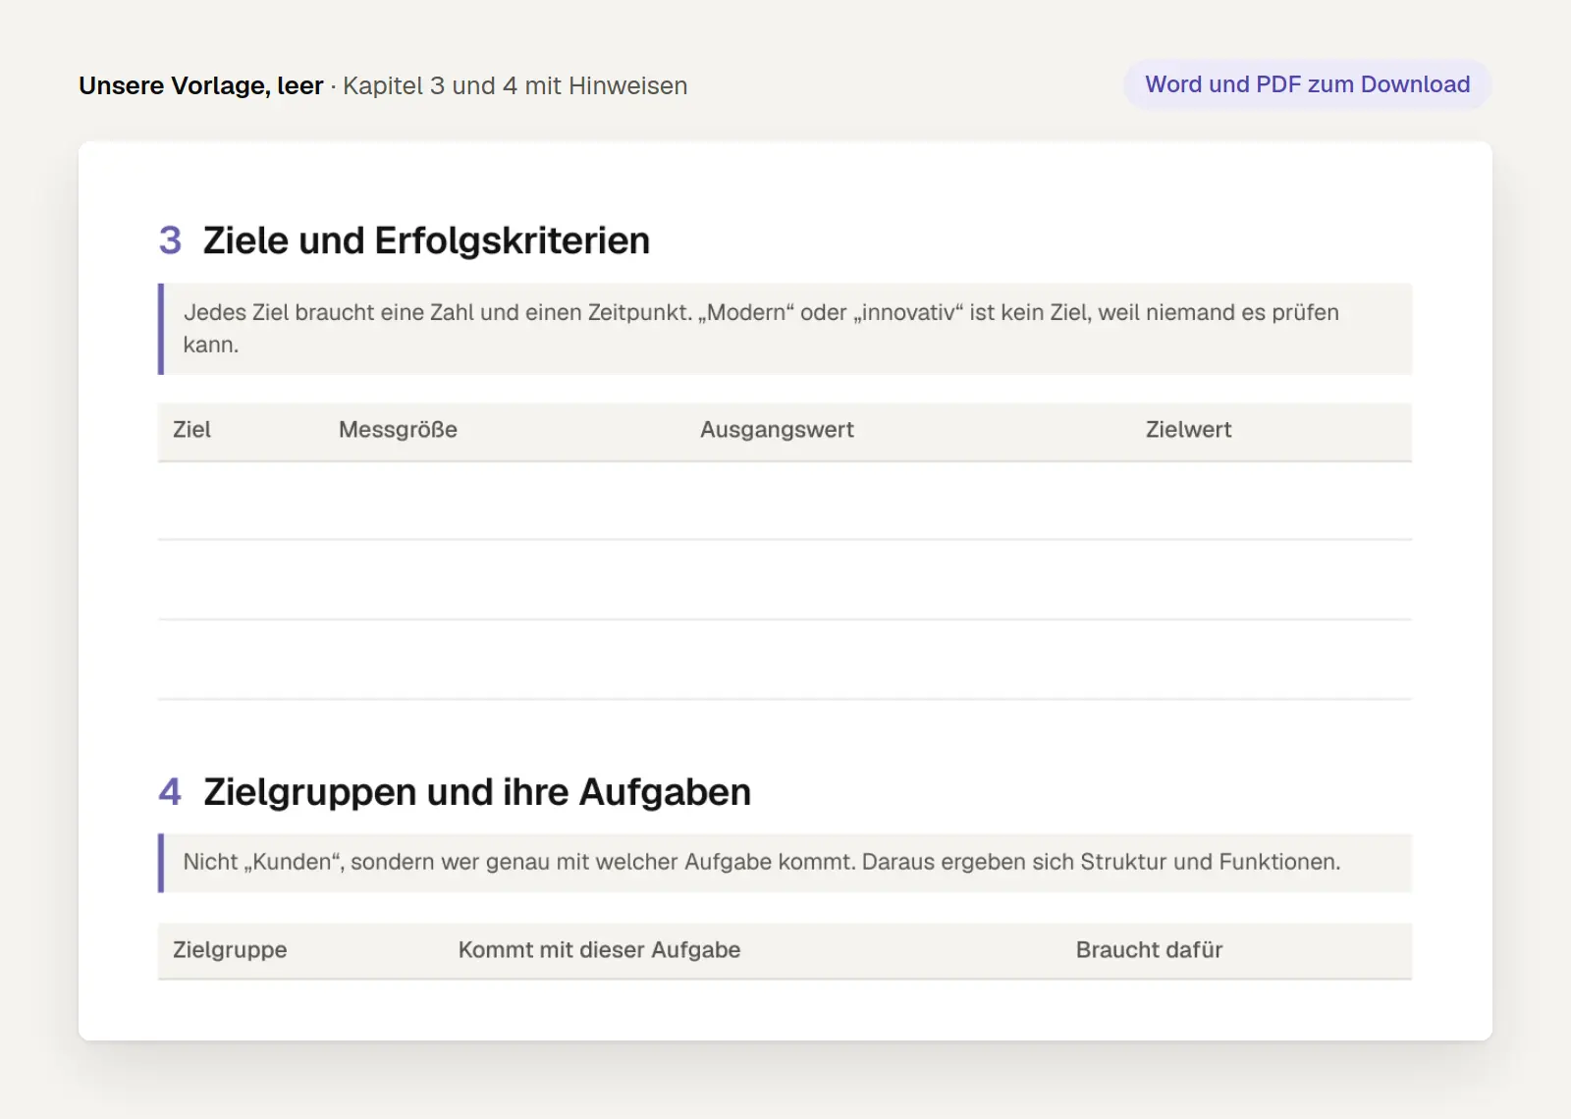Click the heading 'Ziele und Erfolgskriterien'
This screenshot has width=1571, height=1119.
coord(426,240)
